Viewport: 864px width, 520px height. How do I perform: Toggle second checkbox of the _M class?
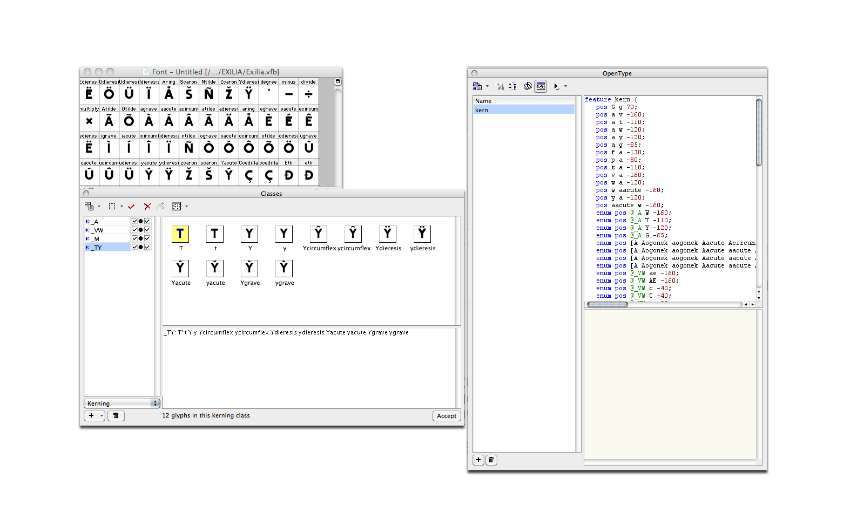pos(147,238)
